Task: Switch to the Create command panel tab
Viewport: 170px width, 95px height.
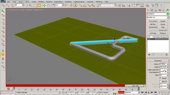Action: [x=148, y=10]
